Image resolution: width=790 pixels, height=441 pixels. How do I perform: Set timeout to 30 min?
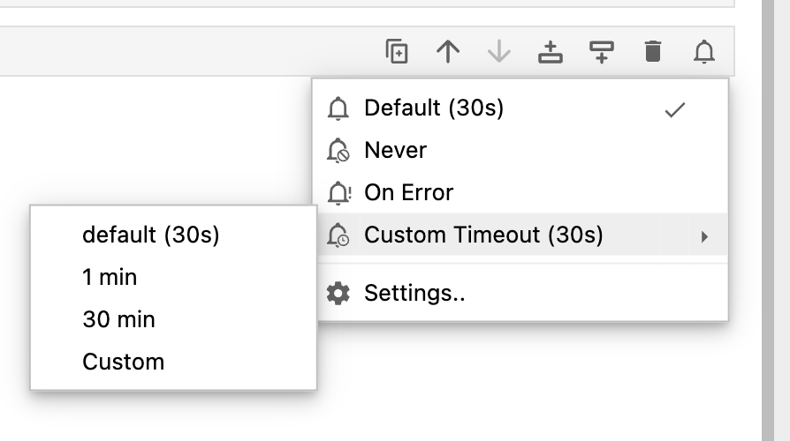(118, 319)
